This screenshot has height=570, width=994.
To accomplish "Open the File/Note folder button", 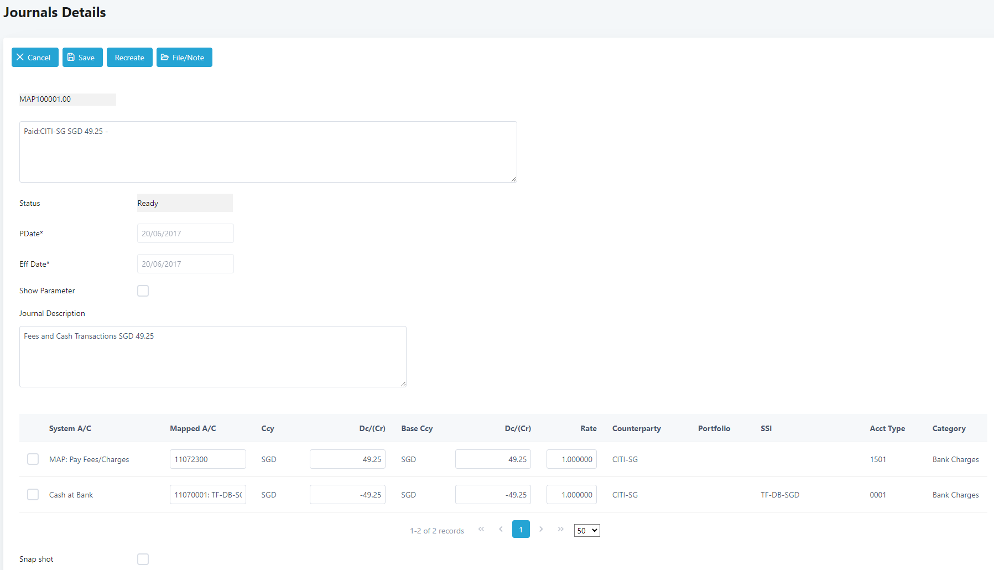I will tap(184, 58).
